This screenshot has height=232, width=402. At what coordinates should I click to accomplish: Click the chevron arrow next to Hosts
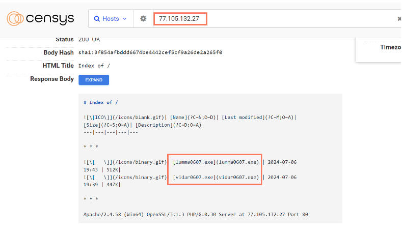[124, 19]
